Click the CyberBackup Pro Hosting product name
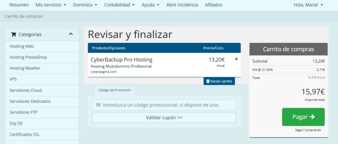The image size is (338, 144). coord(121,60)
